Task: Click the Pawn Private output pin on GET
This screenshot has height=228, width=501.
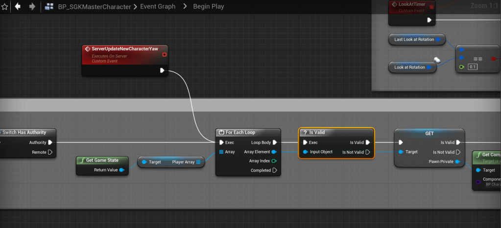Action: pyautogui.click(x=458, y=161)
